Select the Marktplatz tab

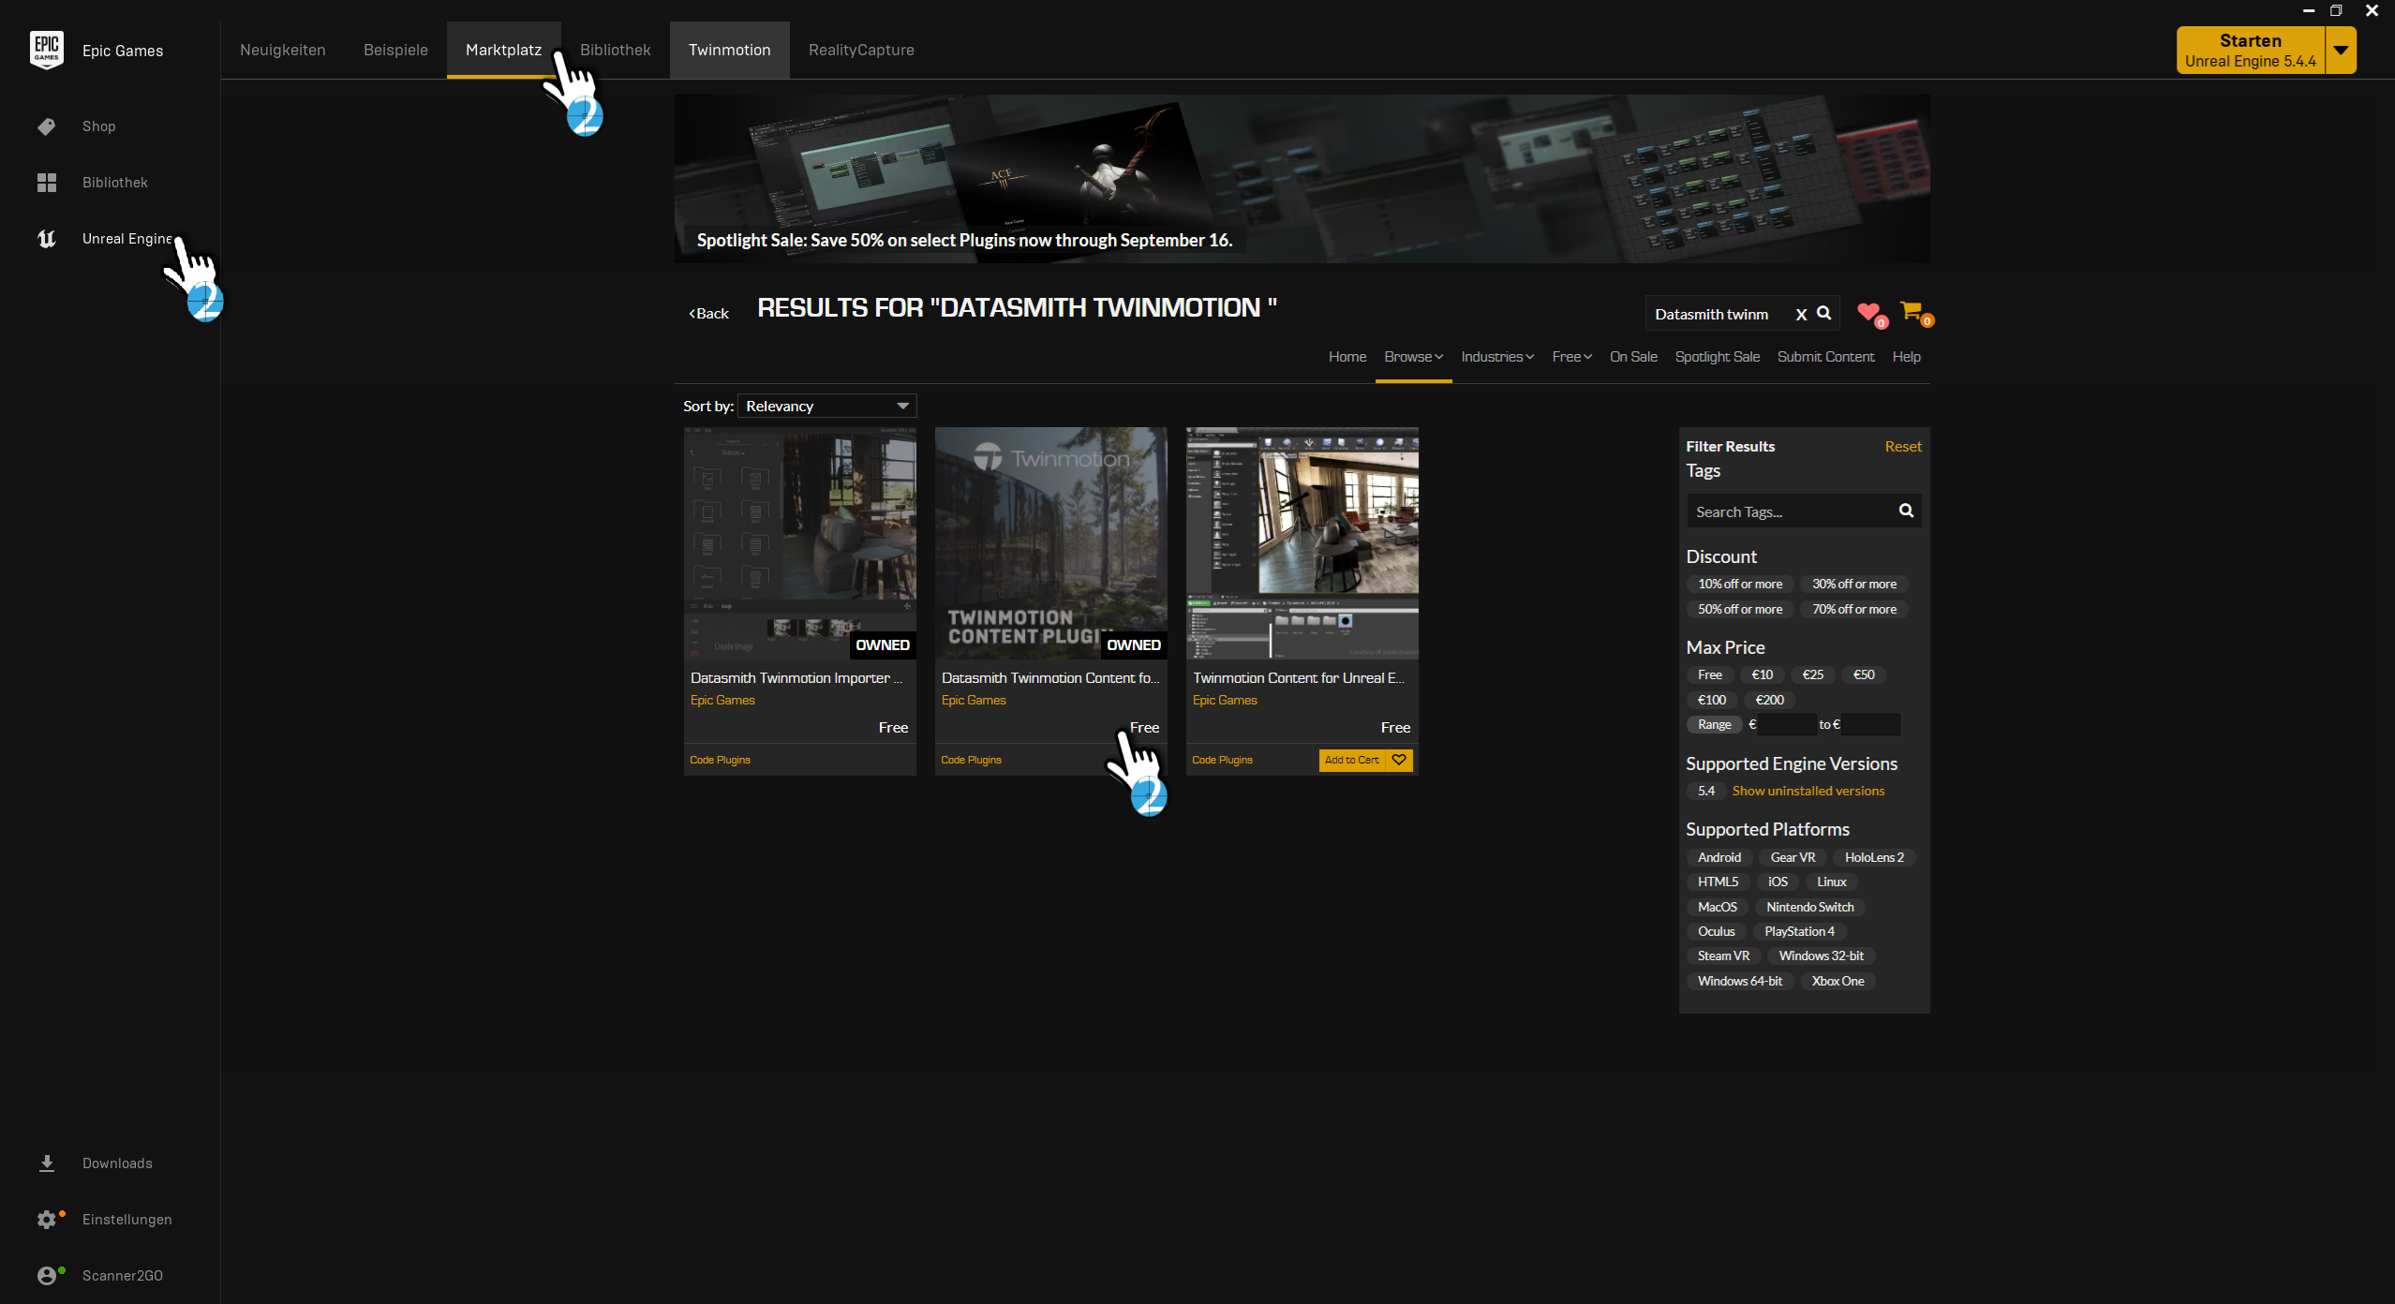click(x=503, y=50)
